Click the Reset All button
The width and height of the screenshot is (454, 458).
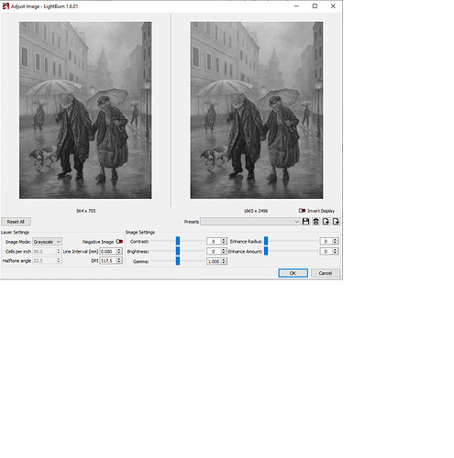[16, 222]
